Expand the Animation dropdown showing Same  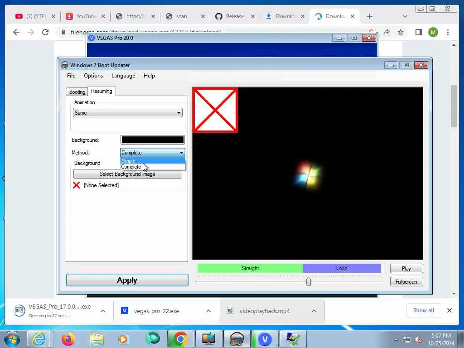pyautogui.click(x=127, y=113)
